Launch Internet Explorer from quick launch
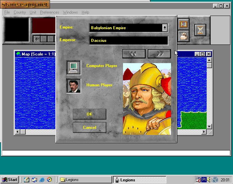 click(x=42, y=180)
